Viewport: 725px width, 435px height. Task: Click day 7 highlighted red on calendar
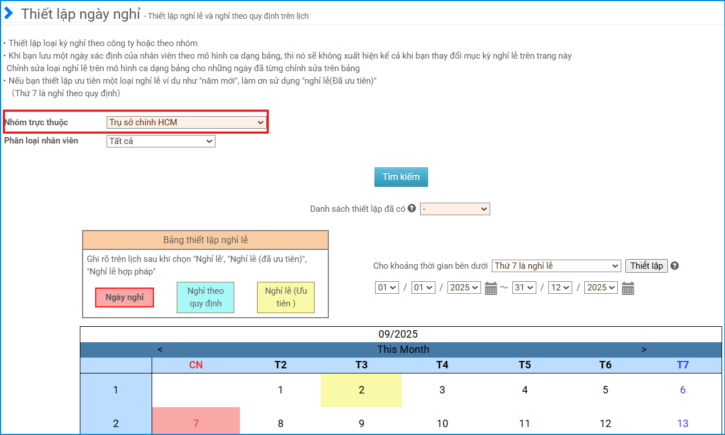196,423
